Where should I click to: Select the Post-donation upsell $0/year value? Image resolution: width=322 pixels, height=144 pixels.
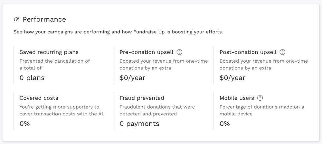(x=232, y=78)
